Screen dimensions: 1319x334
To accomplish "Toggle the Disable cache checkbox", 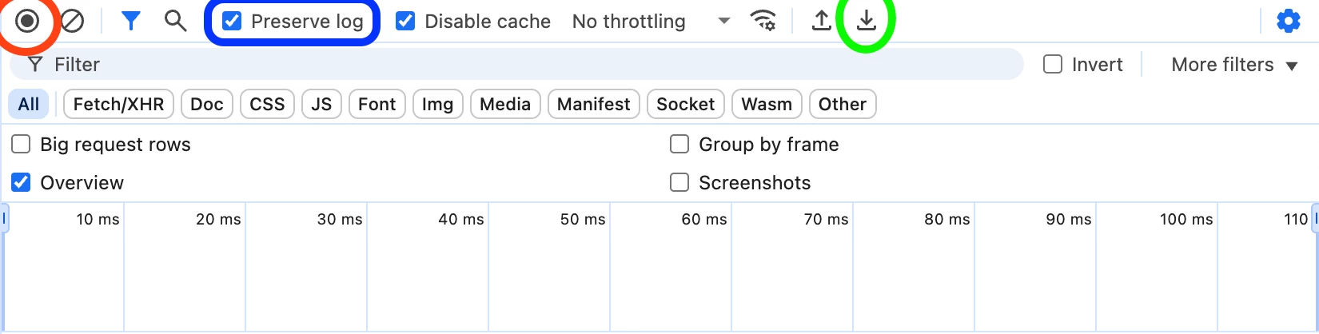I will [x=405, y=21].
